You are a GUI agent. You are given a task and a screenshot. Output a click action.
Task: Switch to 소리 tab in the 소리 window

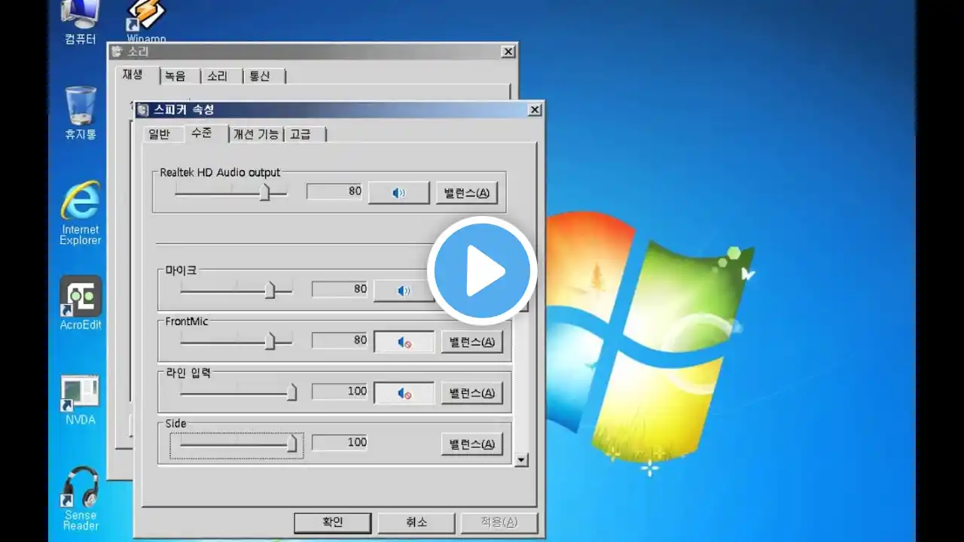218,76
